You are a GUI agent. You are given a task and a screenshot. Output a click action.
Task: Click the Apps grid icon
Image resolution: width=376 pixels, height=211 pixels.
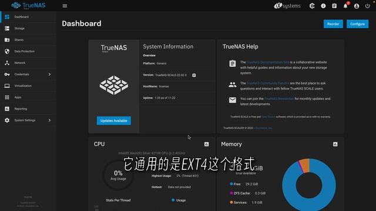pyautogui.click(x=7, y=97)
